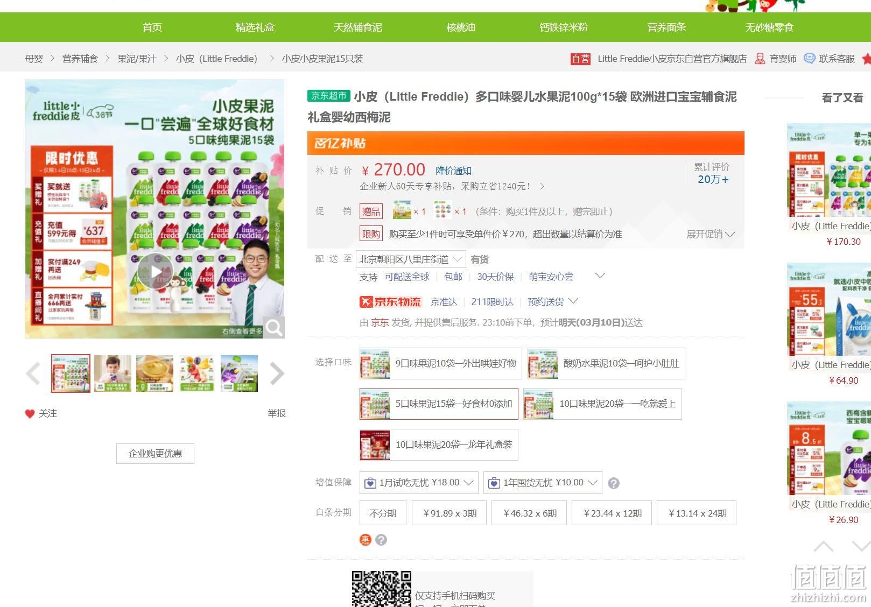Click the 降价通知 link
The height and width of the screenshot is (607, 871).
[453, 171]
